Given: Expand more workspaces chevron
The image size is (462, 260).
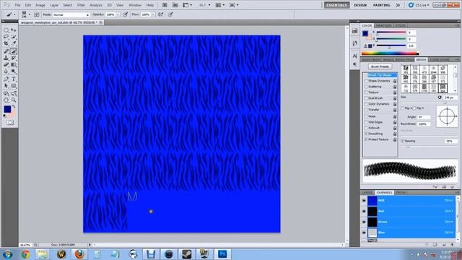Looking at the screenshot, I should (398, 5).
